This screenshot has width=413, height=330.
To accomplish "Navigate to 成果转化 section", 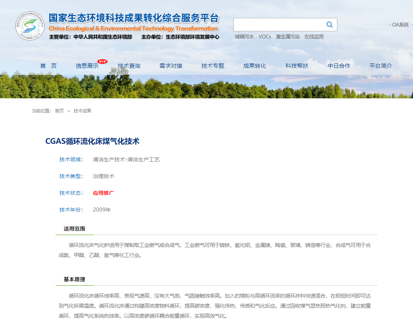I will [255, 66].
